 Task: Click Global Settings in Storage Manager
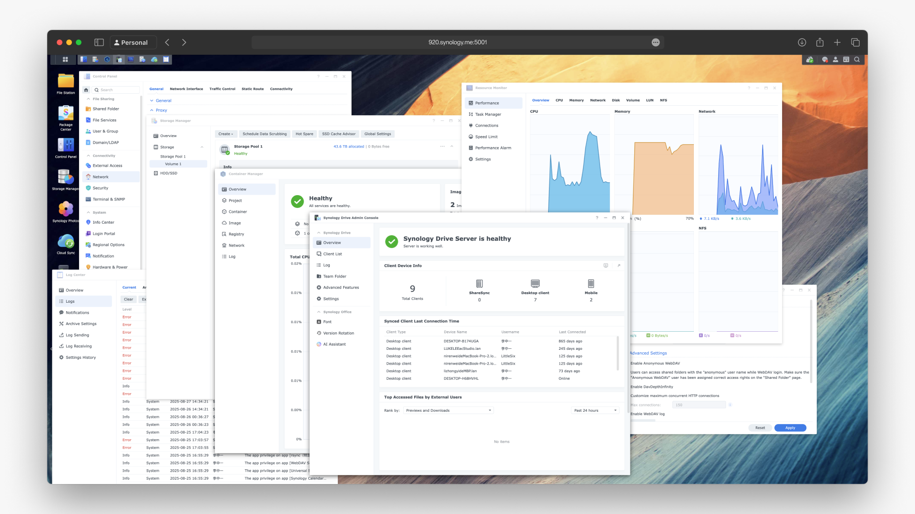tap(377, 134)
